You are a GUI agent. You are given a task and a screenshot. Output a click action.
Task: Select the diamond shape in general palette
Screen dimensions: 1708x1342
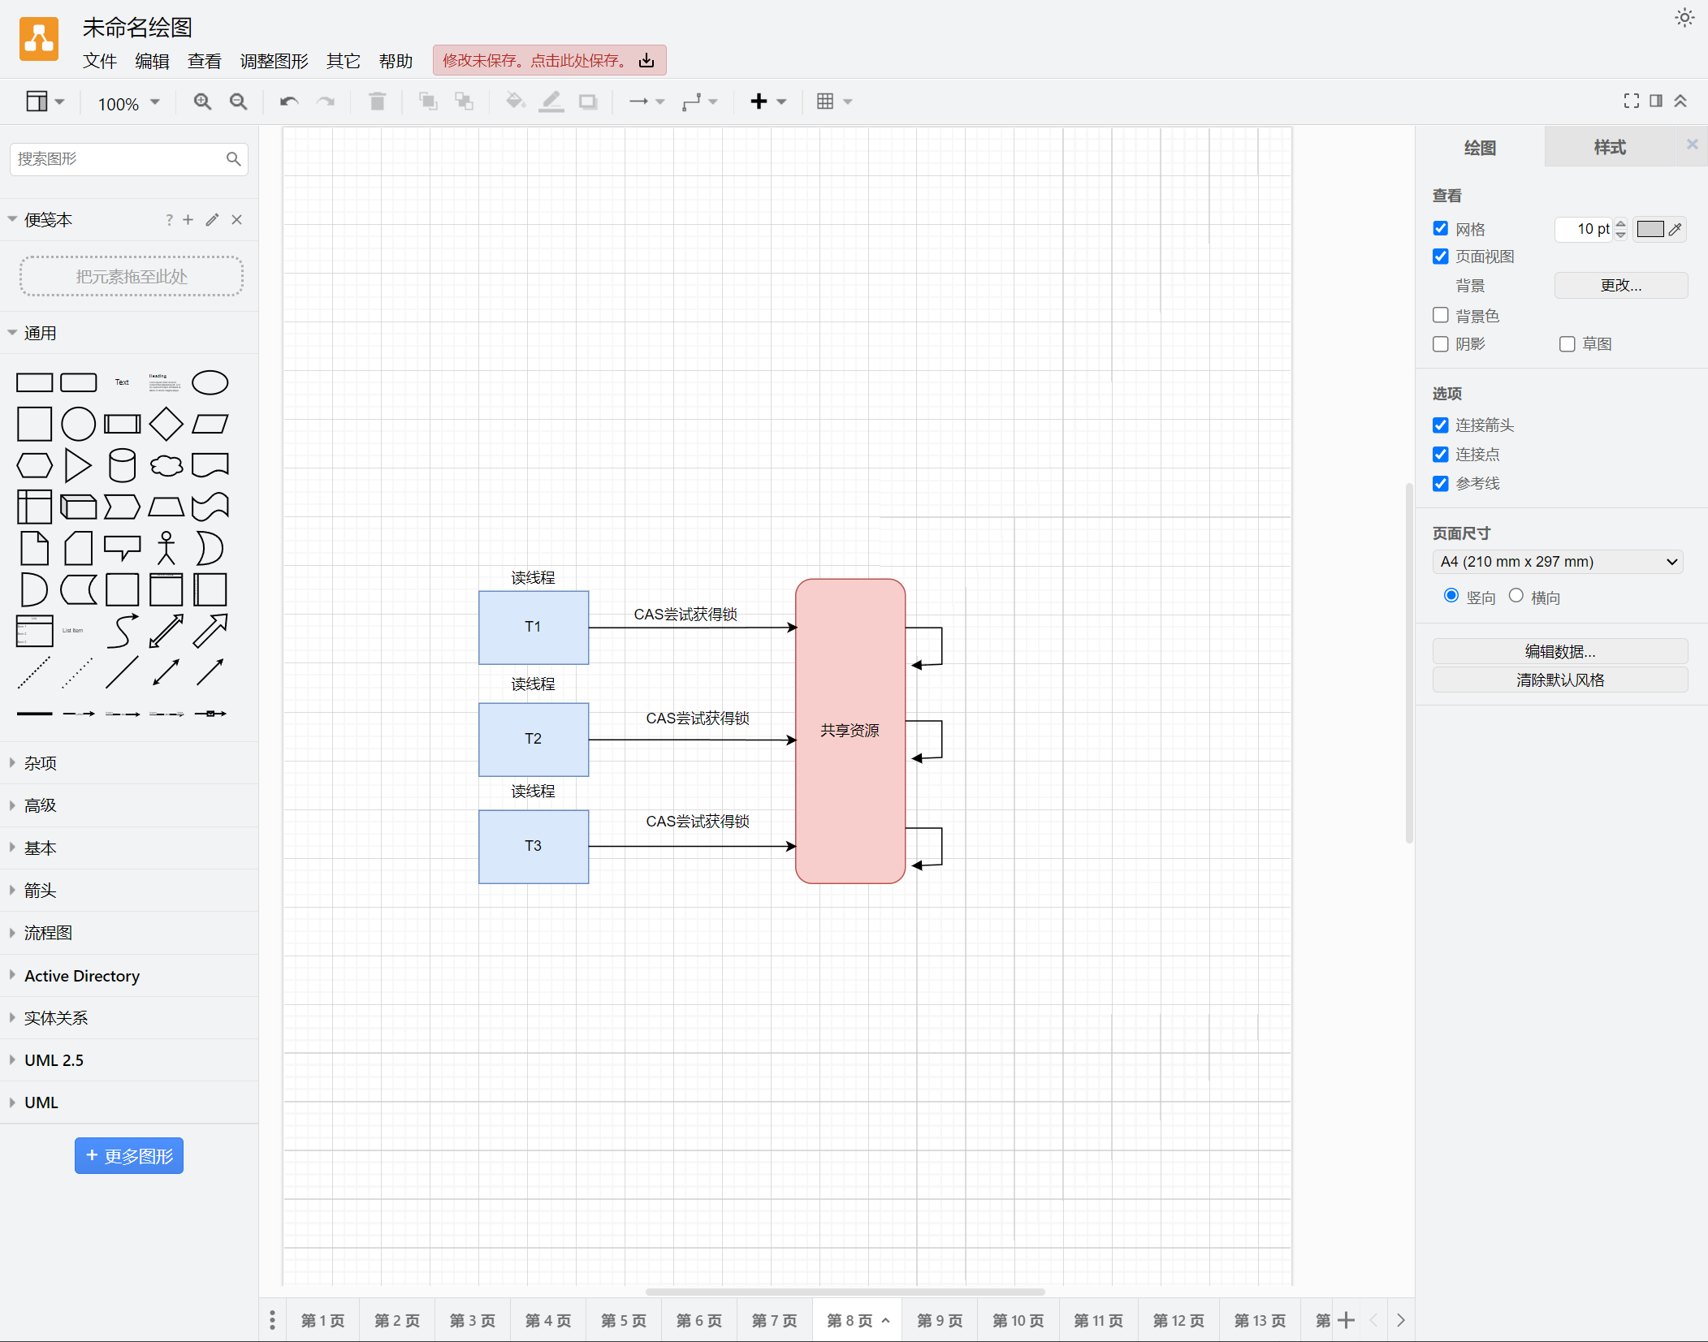coord(166,424)
